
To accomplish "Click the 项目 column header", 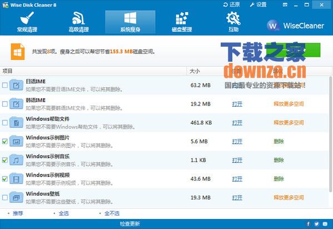I will [x=93, y=71].
